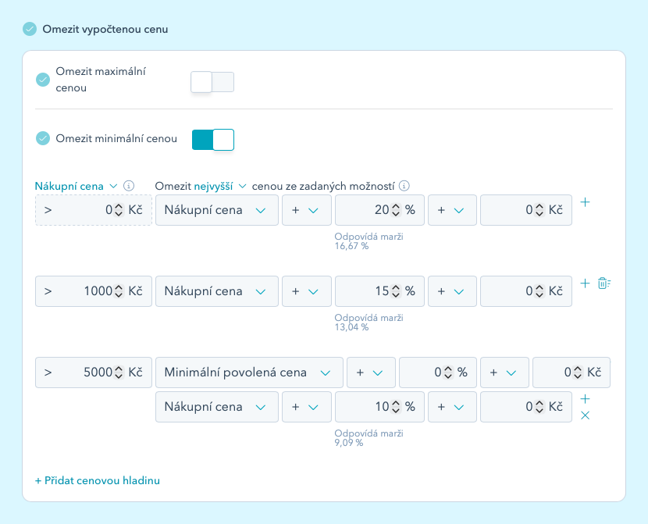This screenshot has width=648, height=524.
Task: Open the Nákupní cena heading dropdown
Action: (76, 187)
